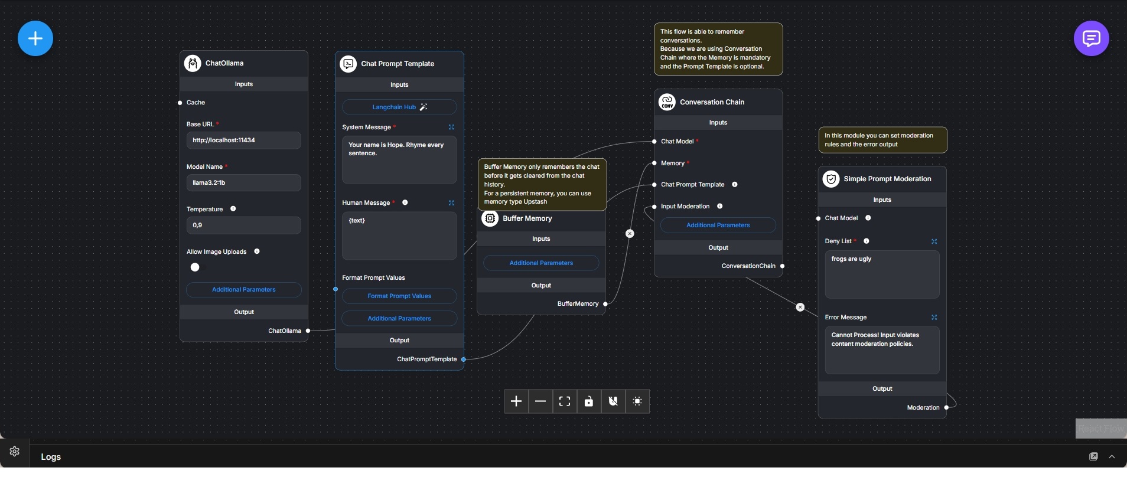Fit the flow to view
This screenshot has width=1127, height=497.
[x=565, y=401]
